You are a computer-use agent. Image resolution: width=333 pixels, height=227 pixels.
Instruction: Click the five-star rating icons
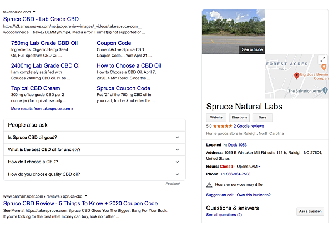click(x=223, y=126)
